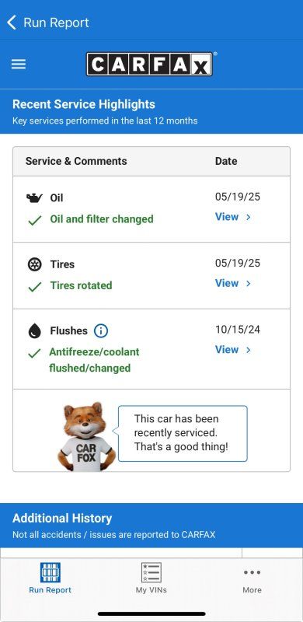Expand the Tires service View chevron
The height and width of the screenshot is (622, 303).
pyautogui.click(x=249, y=283)
